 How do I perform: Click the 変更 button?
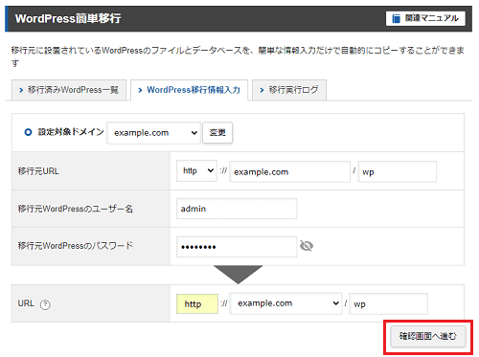(217, 133)
